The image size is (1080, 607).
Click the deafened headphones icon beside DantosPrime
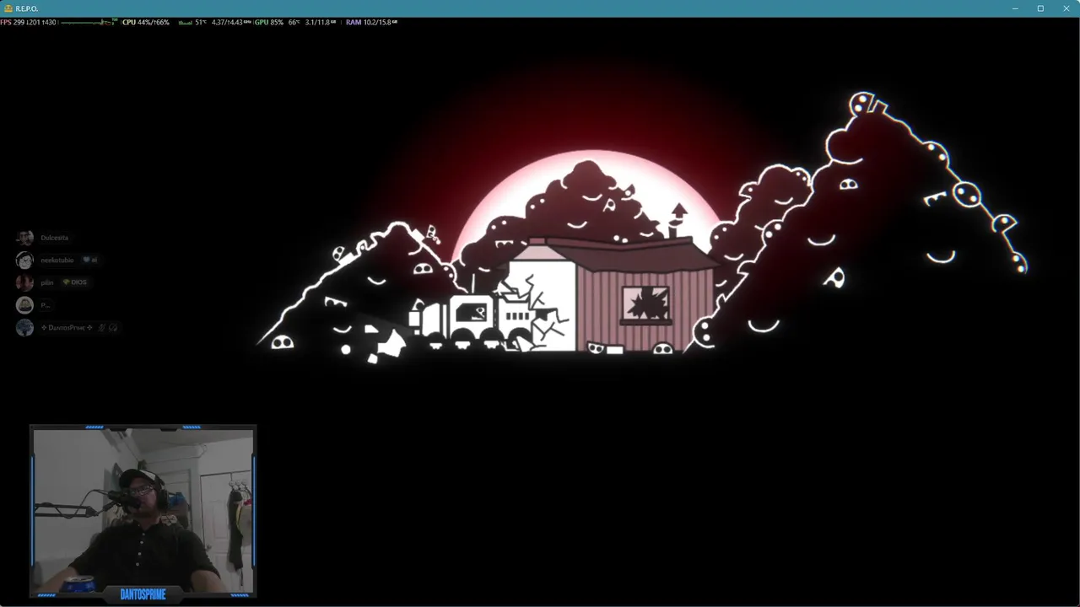tap(113, 327)
